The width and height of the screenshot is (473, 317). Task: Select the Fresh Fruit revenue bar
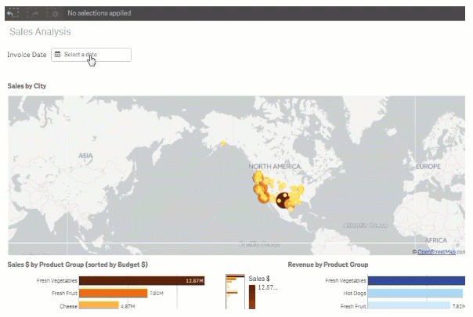click(x=409, y=305)
